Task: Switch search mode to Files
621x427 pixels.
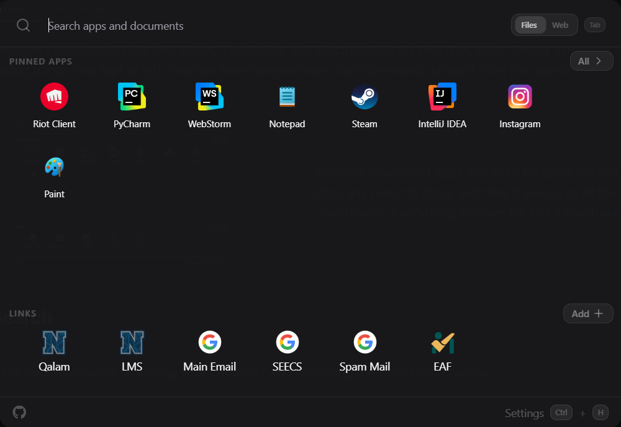Action: (x=529, y=25)
